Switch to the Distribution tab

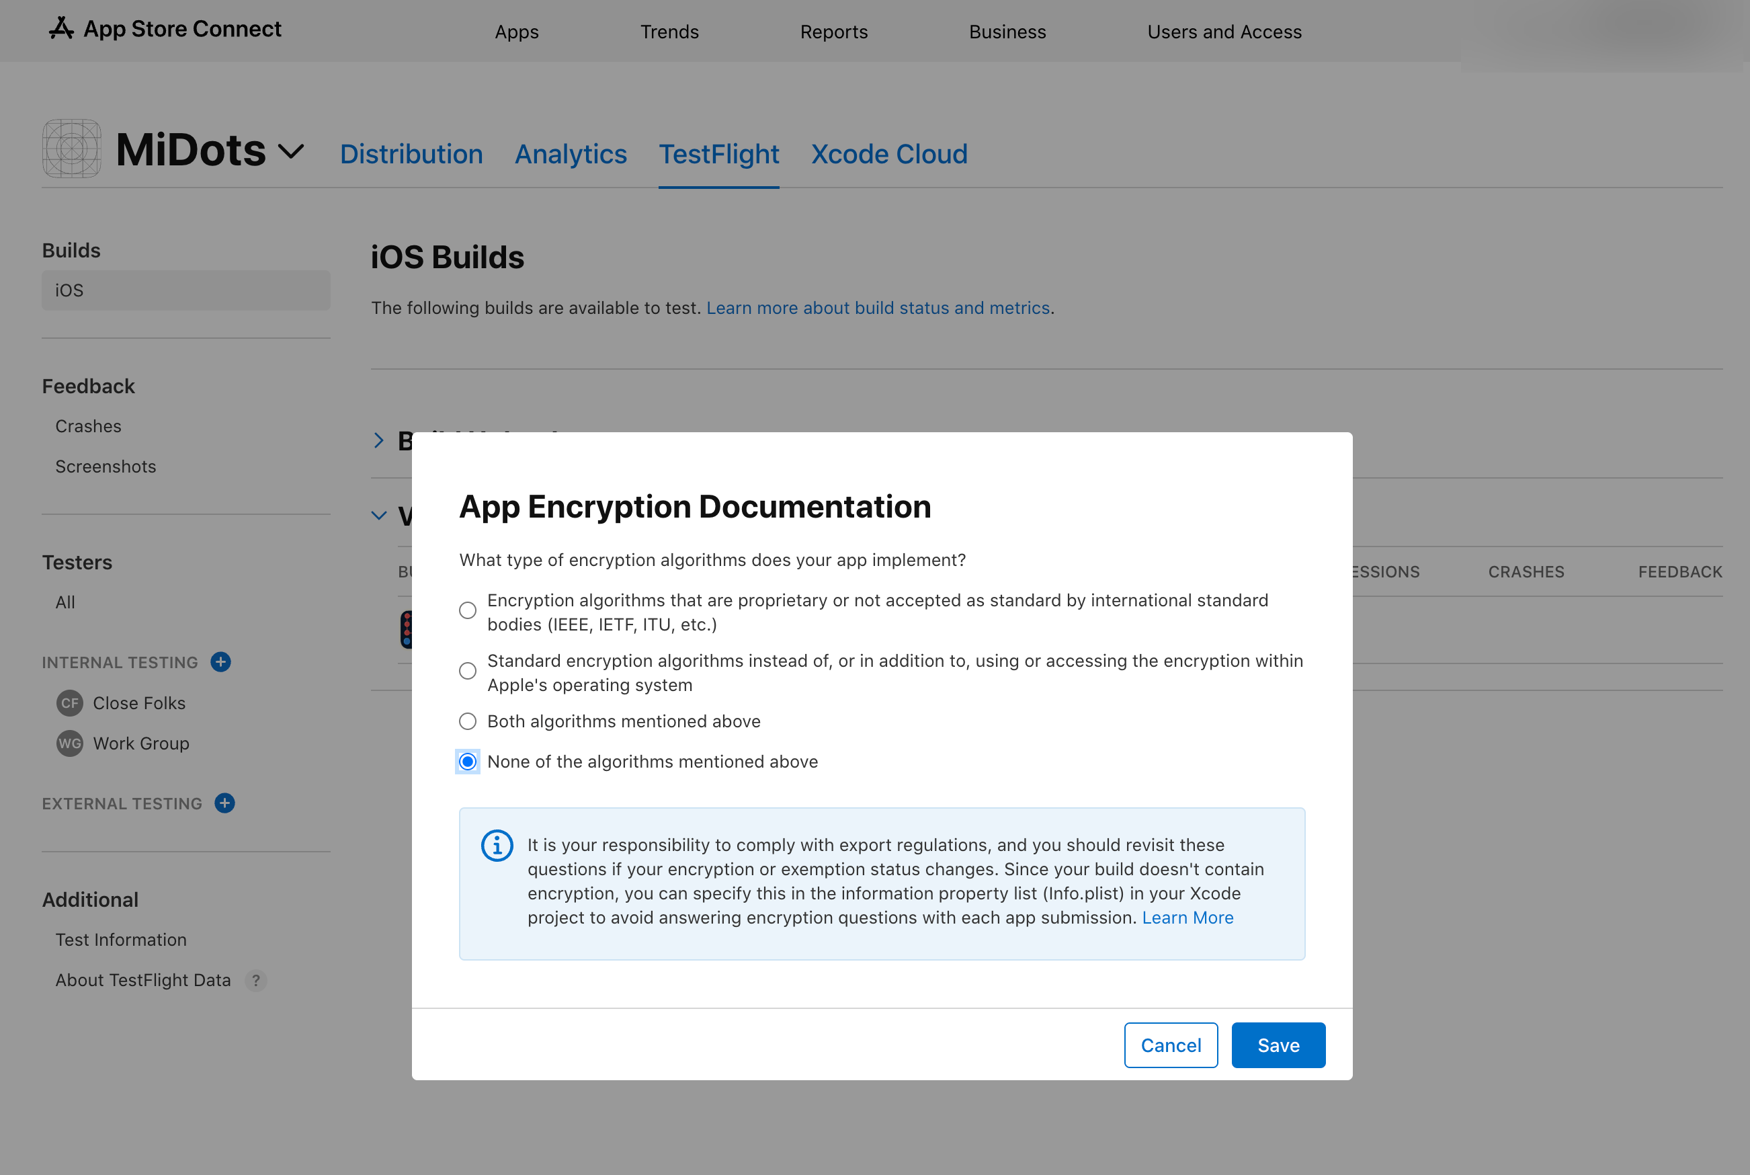point(411,154)
